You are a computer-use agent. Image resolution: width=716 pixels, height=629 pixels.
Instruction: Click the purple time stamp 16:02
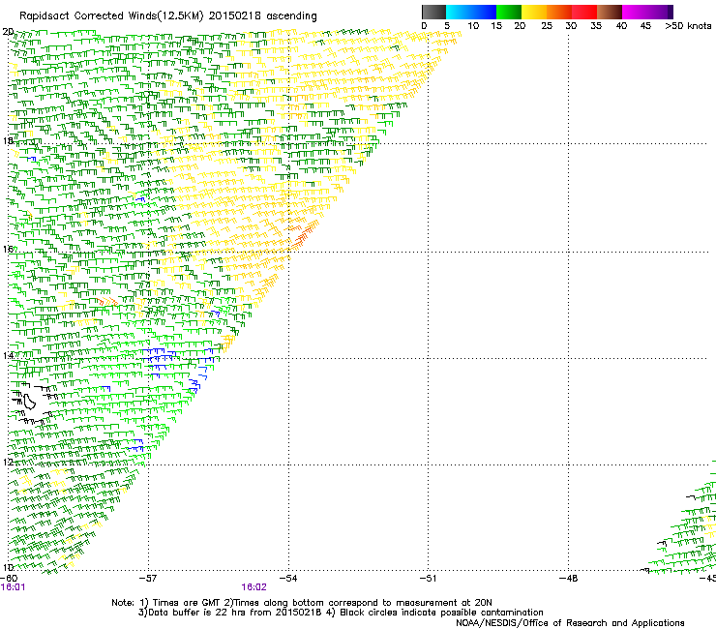click(x=254, y=587)
